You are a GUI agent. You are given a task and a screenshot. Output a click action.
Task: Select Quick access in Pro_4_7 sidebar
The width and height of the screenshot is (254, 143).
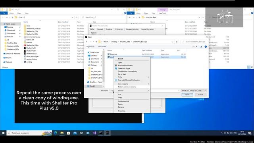(11, 24)
